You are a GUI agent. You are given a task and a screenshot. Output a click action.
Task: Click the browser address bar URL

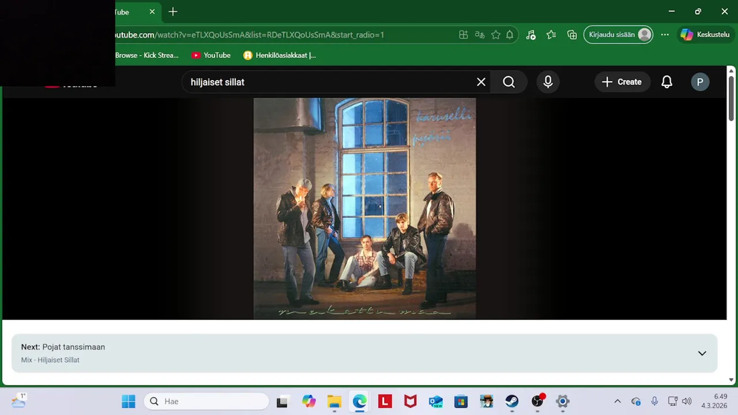(x=248, y=35)
